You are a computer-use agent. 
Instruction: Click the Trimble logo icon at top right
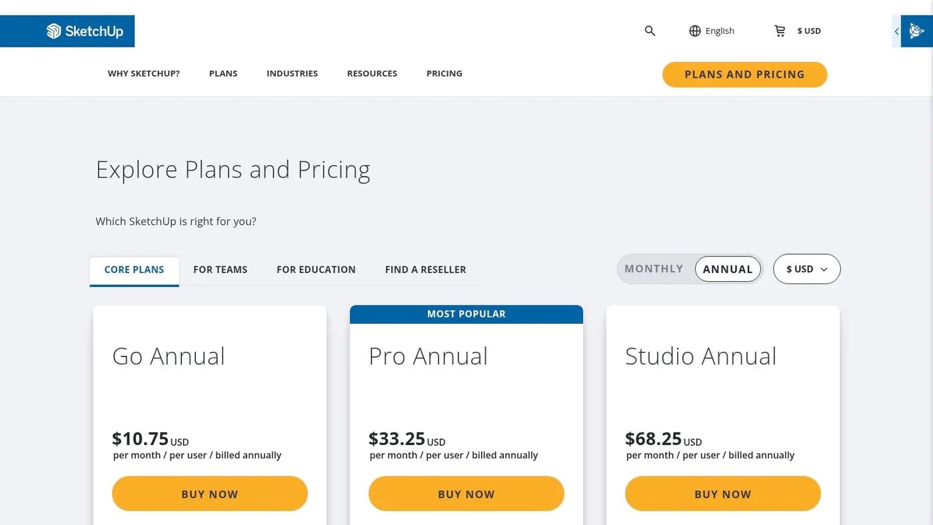(916, 31)
